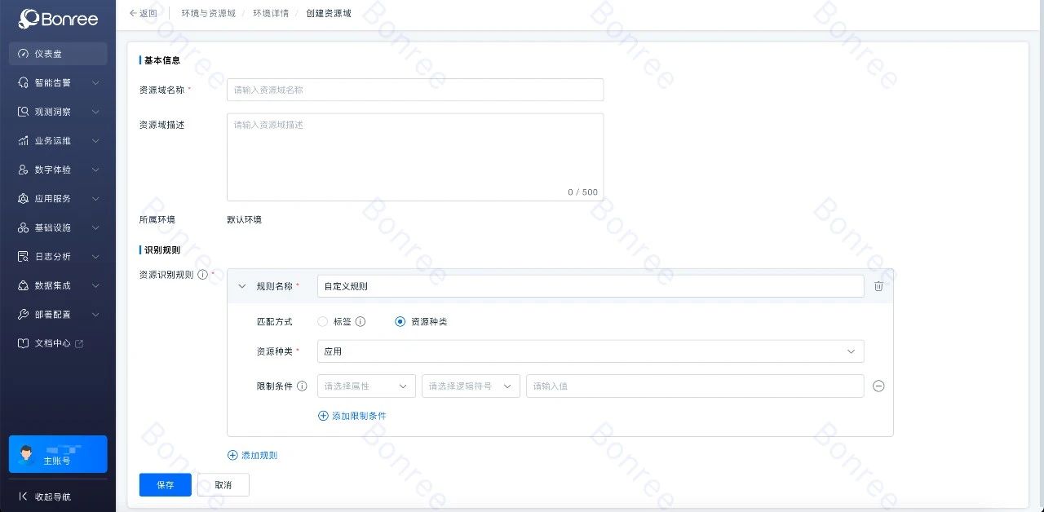Click the 保存 button
The width and height of the screenshot is (1044, 512).
coord(165,485)
